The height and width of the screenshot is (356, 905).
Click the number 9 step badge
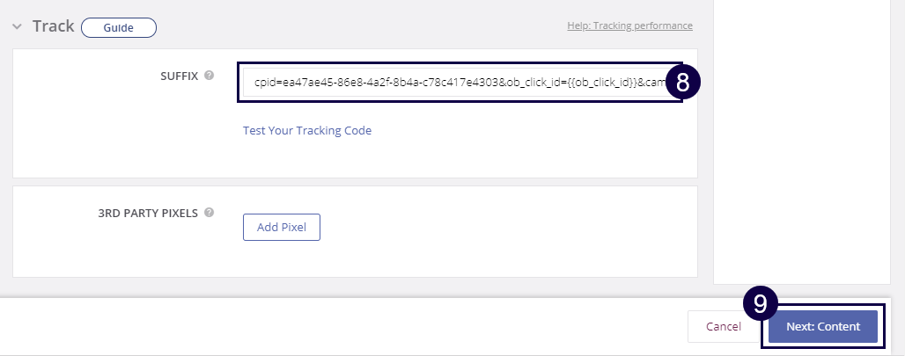[761, 304]
